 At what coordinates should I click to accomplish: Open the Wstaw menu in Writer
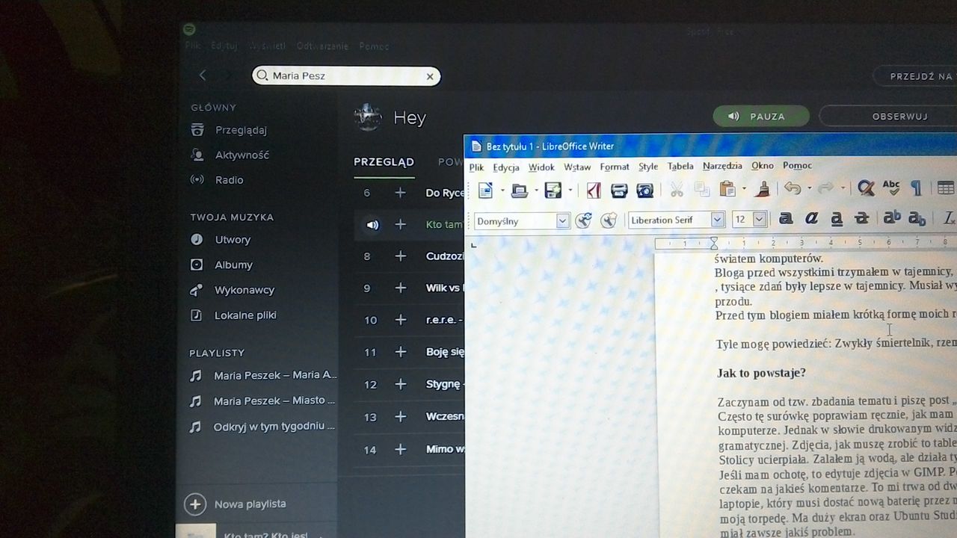[x=577, y=167]
